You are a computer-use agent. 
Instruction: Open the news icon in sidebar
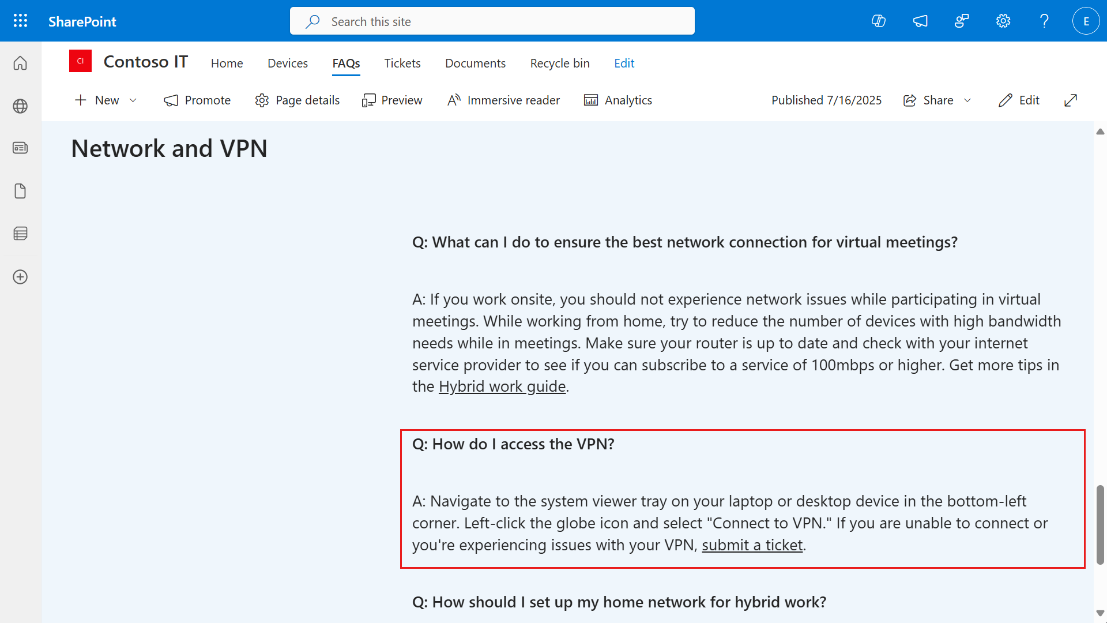20,148
